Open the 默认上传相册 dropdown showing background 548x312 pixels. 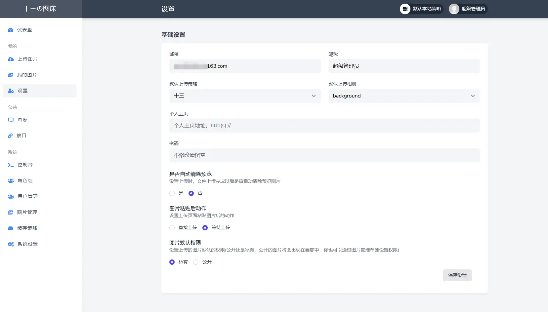pyautogui.click(x=403, y=96)
